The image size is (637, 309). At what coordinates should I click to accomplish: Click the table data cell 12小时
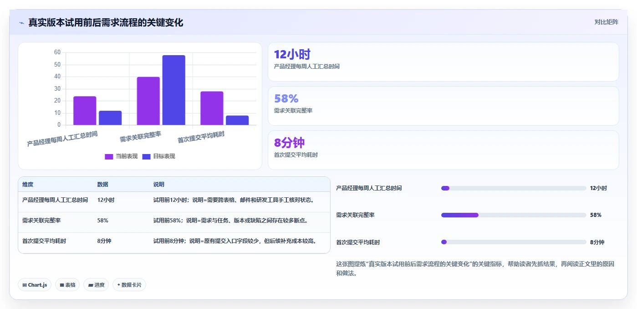click(106, 200)
